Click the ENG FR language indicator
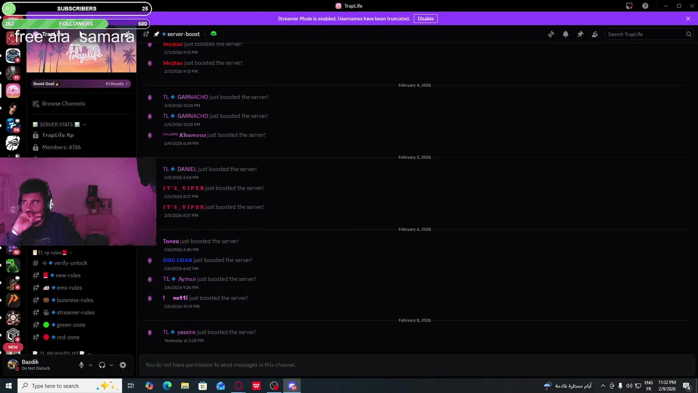This screenshot has width=698, height=393. 649,386
